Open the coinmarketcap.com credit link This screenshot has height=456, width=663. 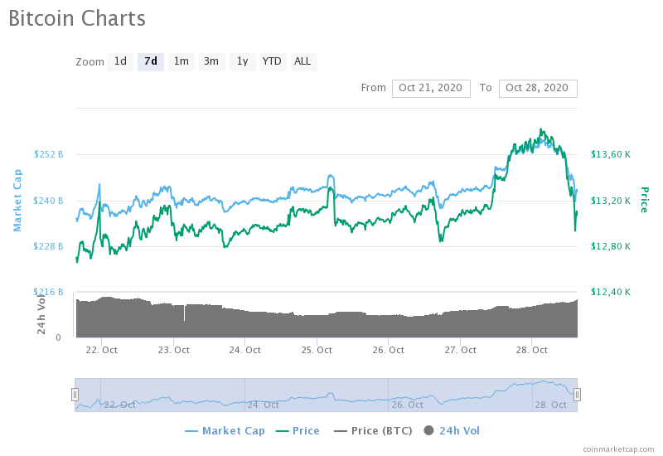617,449
